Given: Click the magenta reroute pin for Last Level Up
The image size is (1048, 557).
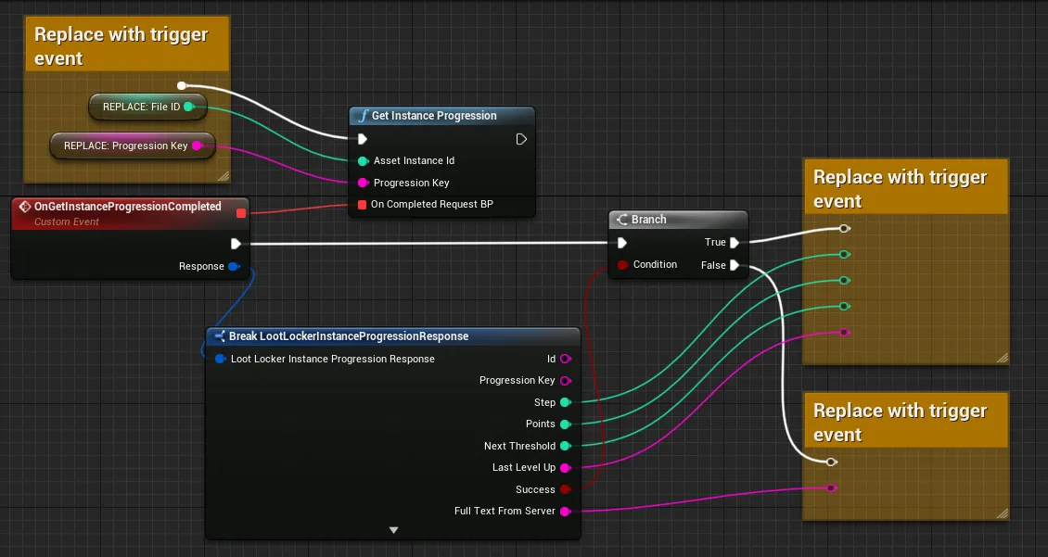Looking at the screenshot, I should tap(844, 333).
